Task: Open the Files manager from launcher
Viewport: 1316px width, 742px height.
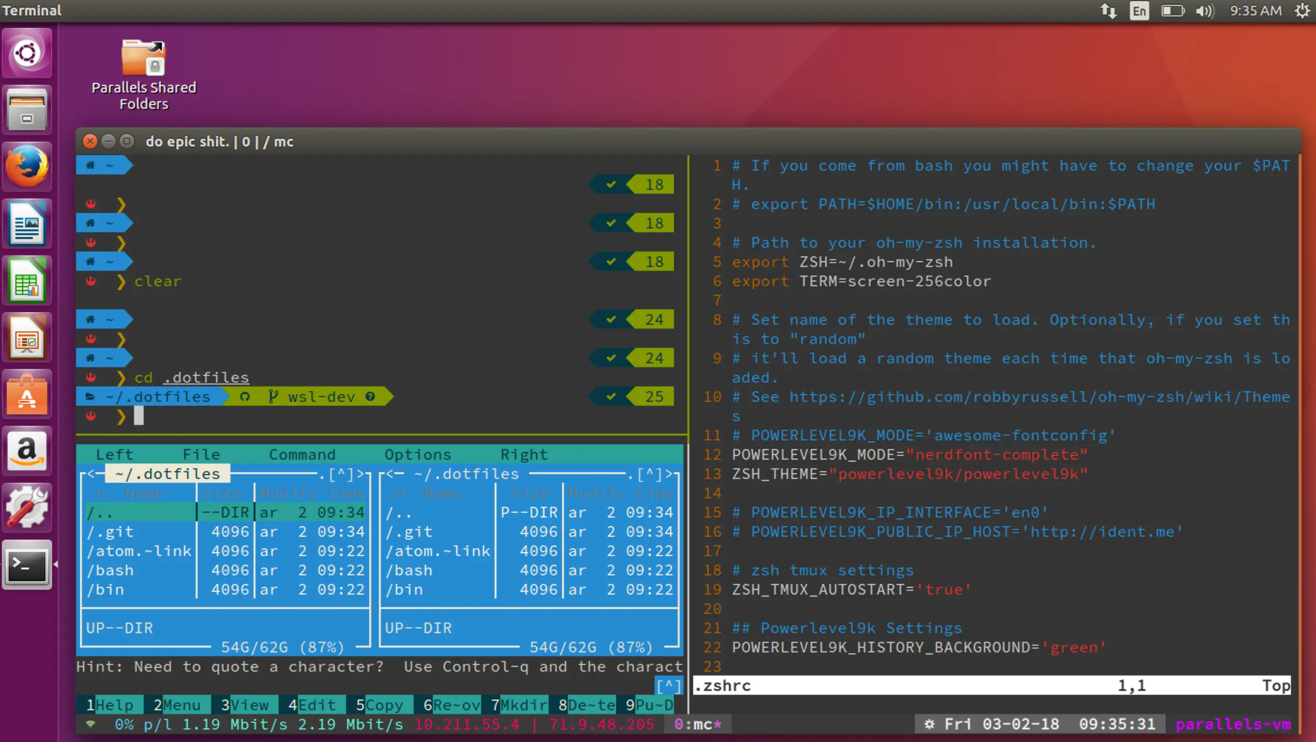Action: [27, 109]
